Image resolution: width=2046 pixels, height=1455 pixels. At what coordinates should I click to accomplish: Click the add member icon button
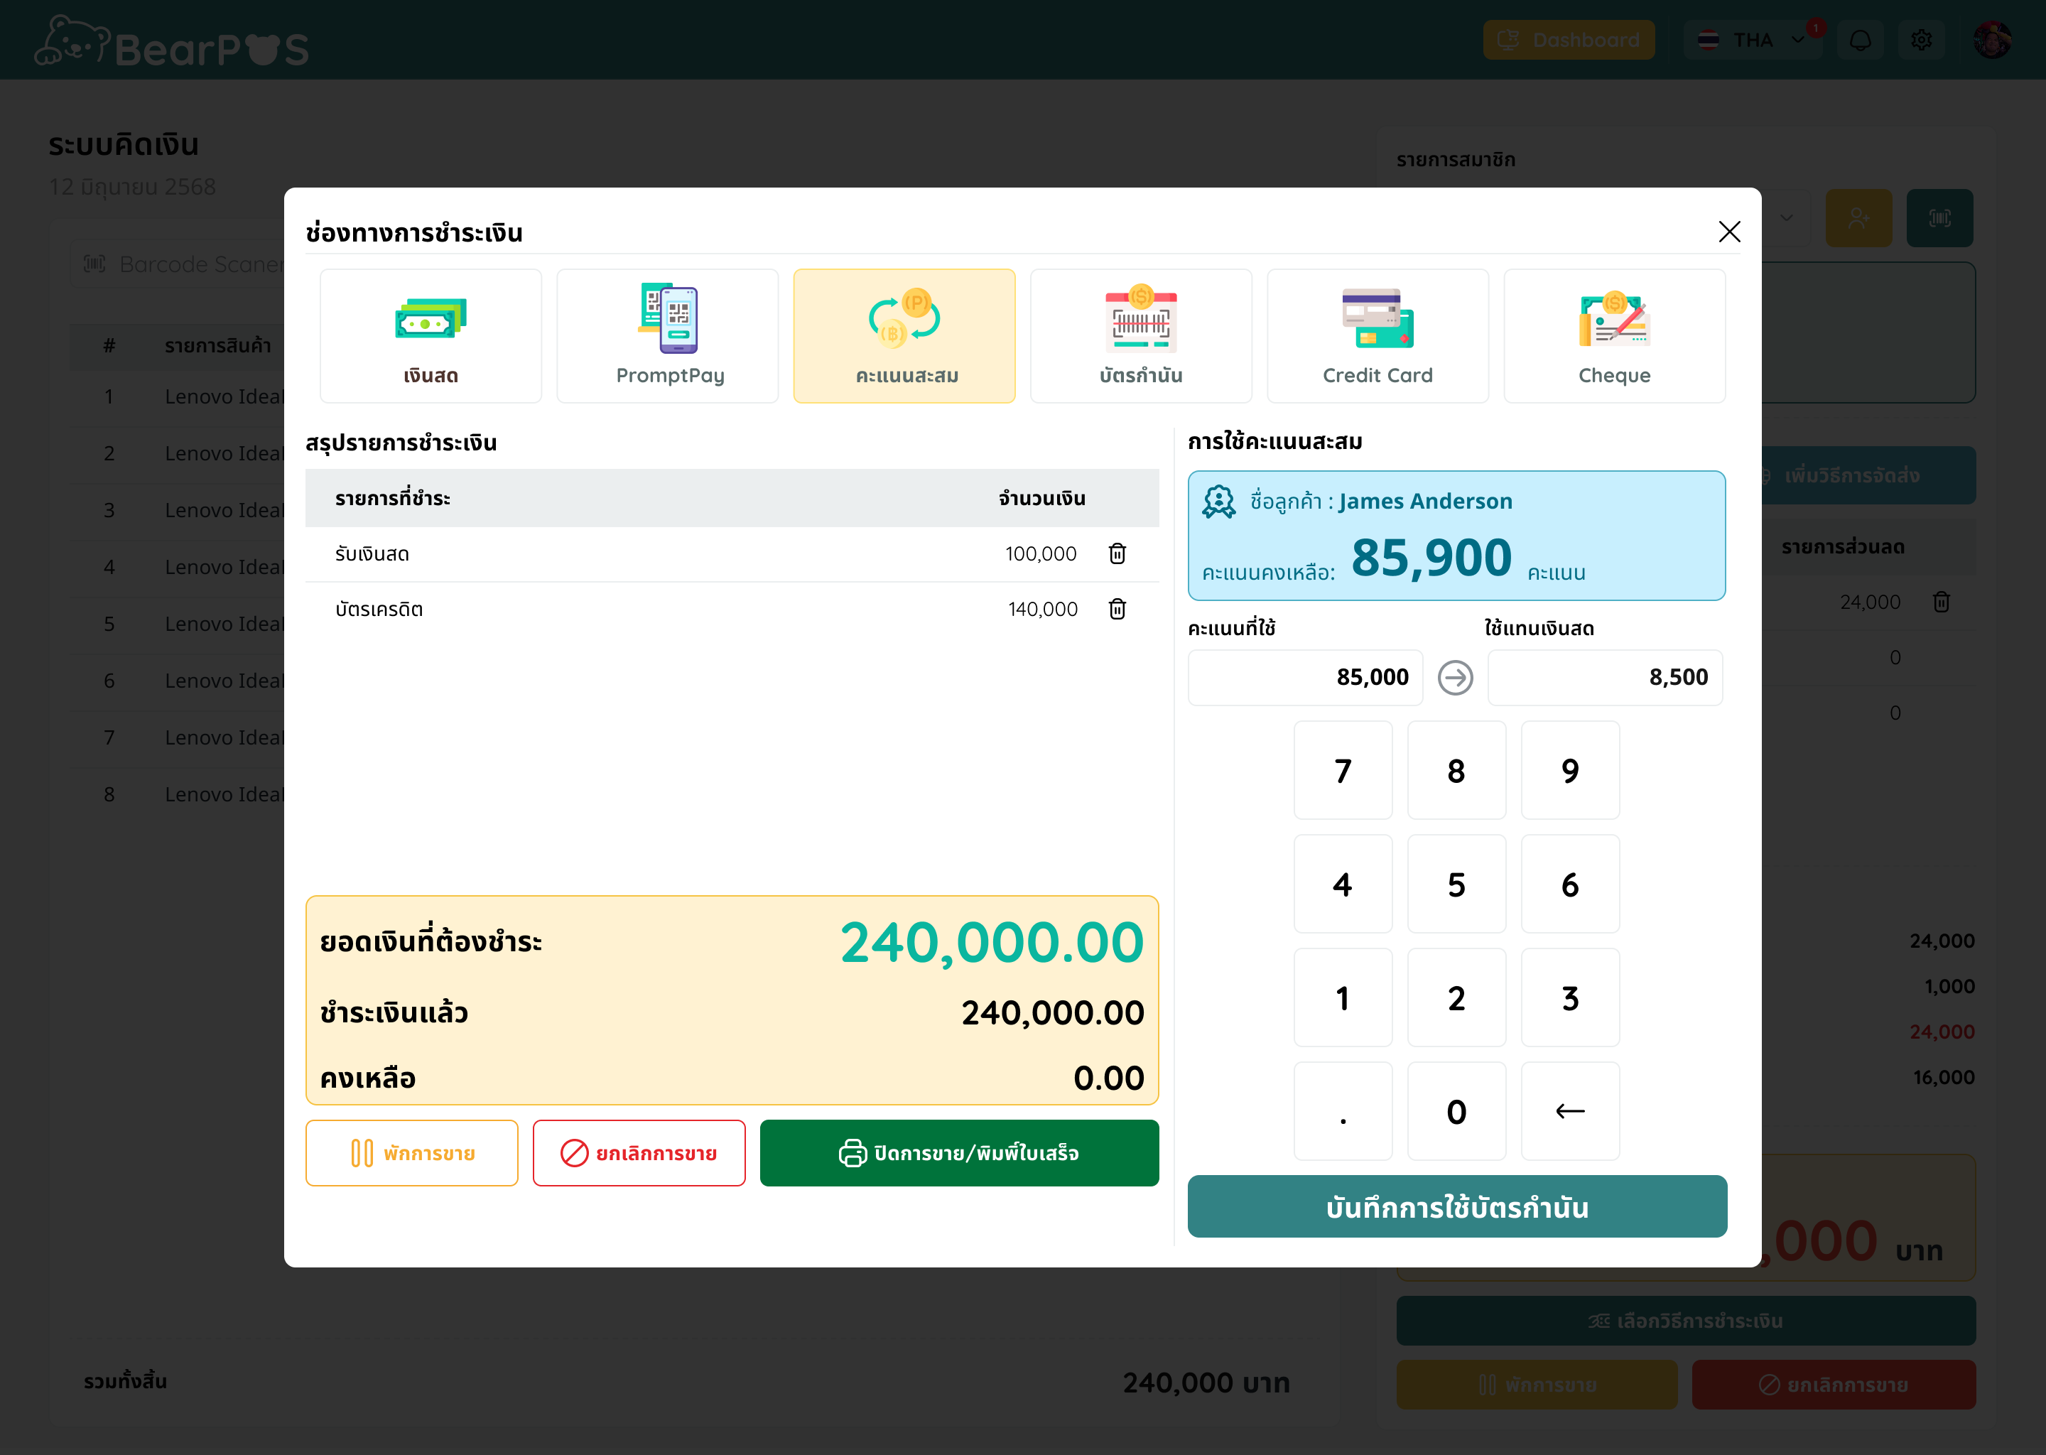pyautogui.click(x=1858, y=217)
